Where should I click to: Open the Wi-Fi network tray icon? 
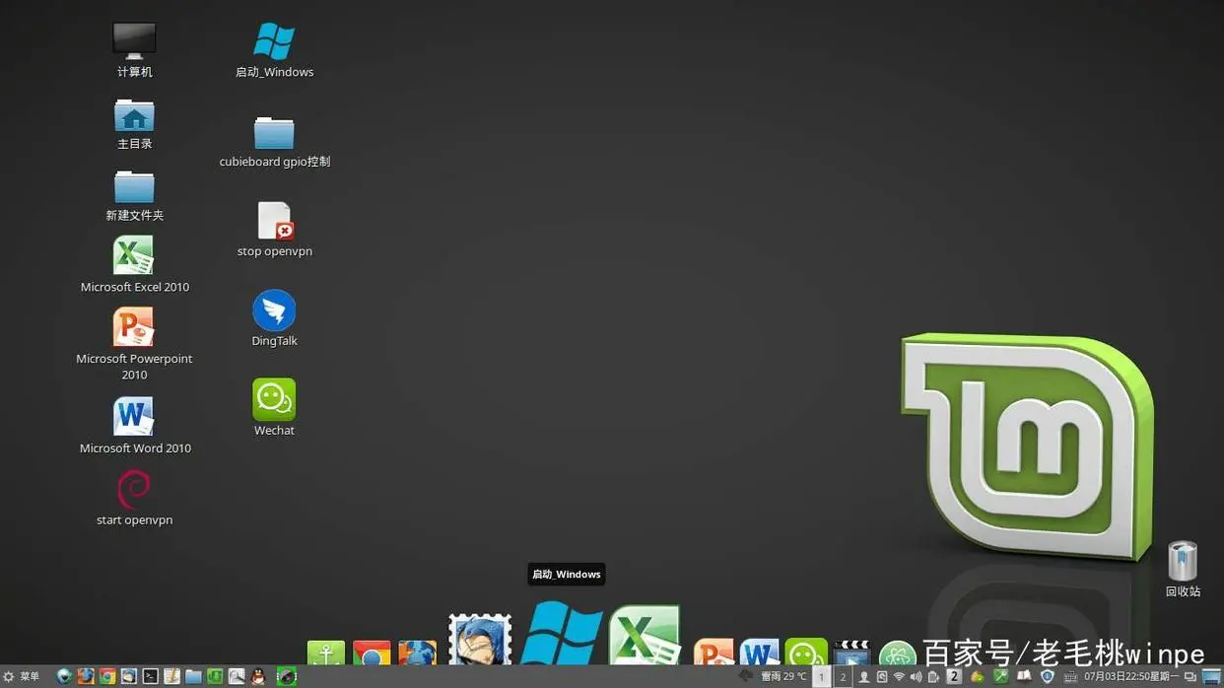tap(899, 676)
